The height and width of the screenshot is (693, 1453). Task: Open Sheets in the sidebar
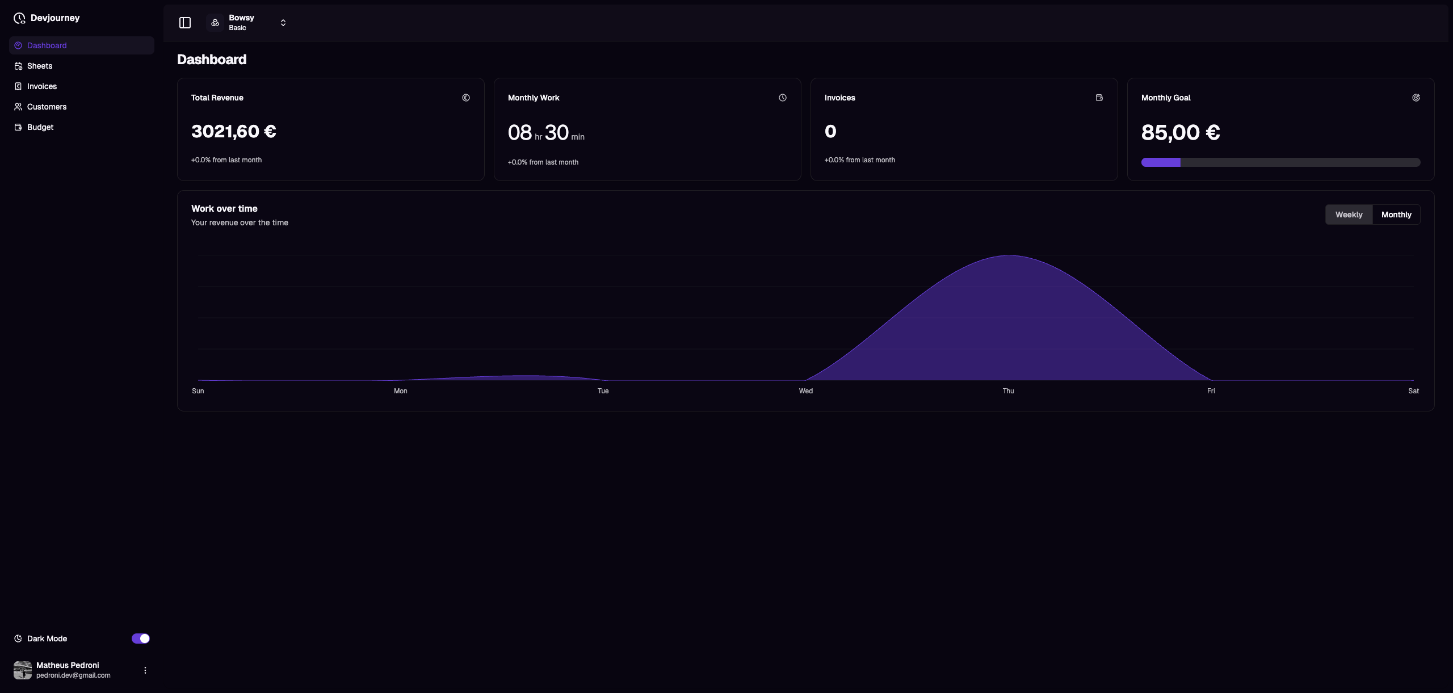[x=40, y=66]
